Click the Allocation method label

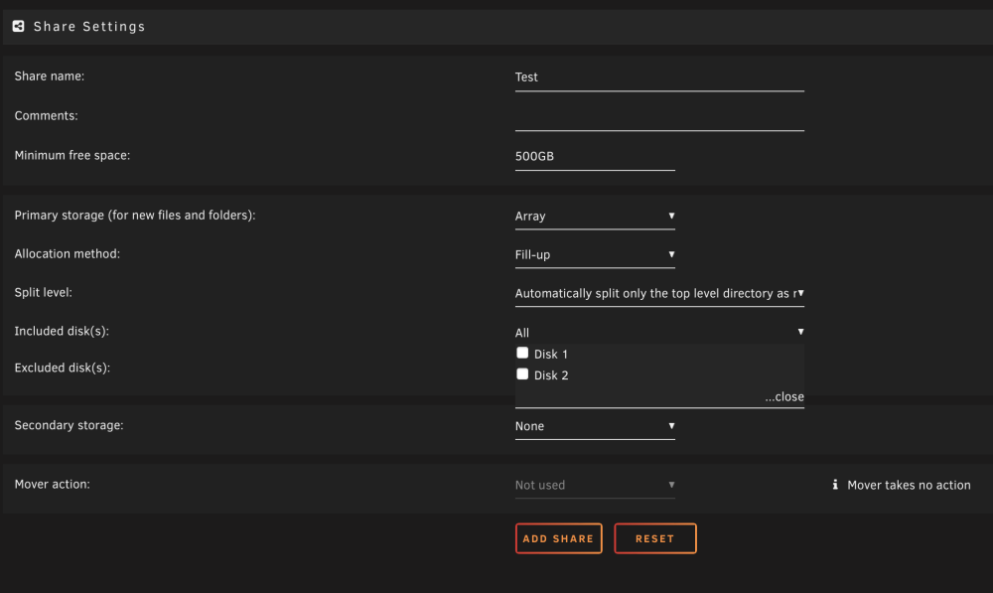68,254
